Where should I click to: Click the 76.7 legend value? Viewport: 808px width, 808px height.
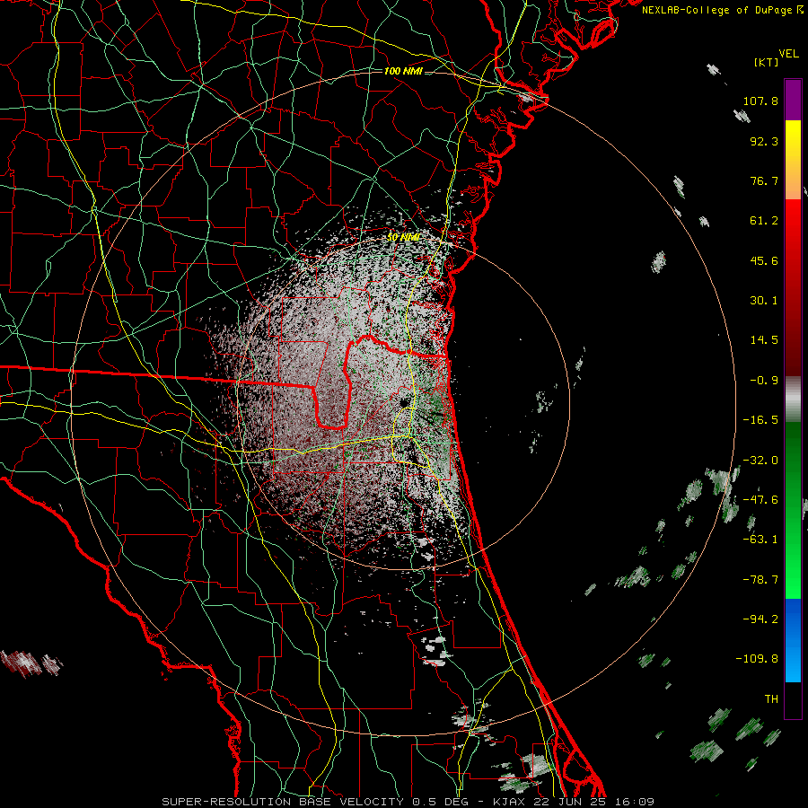click(x=764, y=180)
